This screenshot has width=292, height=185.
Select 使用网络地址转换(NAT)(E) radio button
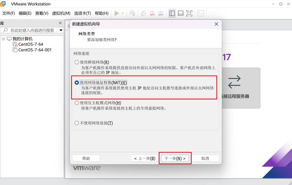76,83
